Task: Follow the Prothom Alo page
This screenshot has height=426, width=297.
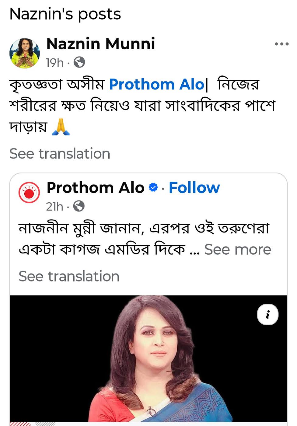Action: [194, 187]
